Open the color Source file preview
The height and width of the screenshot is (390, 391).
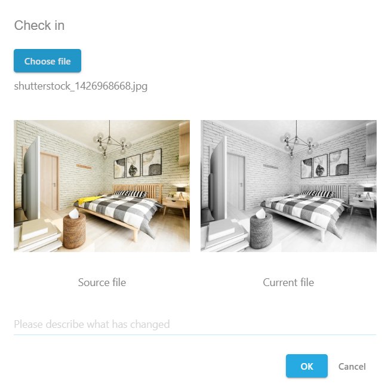101,186
